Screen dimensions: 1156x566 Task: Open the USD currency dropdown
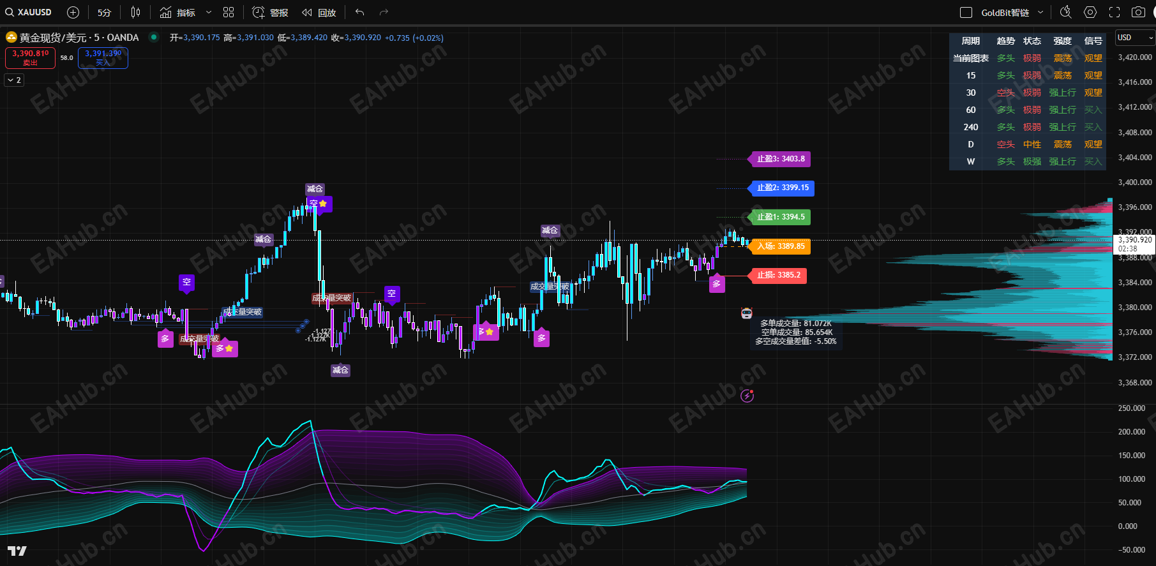point(1135,38)
